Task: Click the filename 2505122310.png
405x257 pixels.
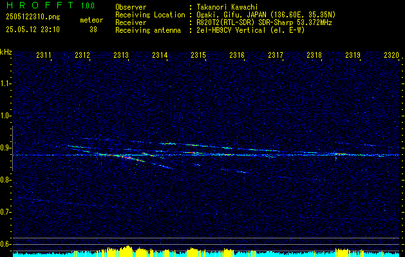Action: tap(33, 17)
